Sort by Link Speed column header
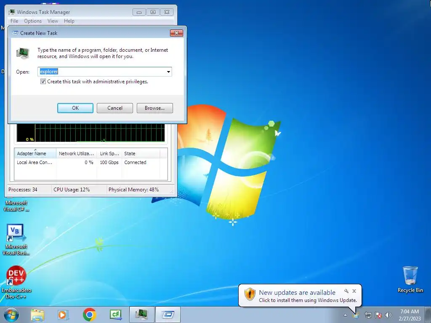Screen dimensions: 431x323 109,153
